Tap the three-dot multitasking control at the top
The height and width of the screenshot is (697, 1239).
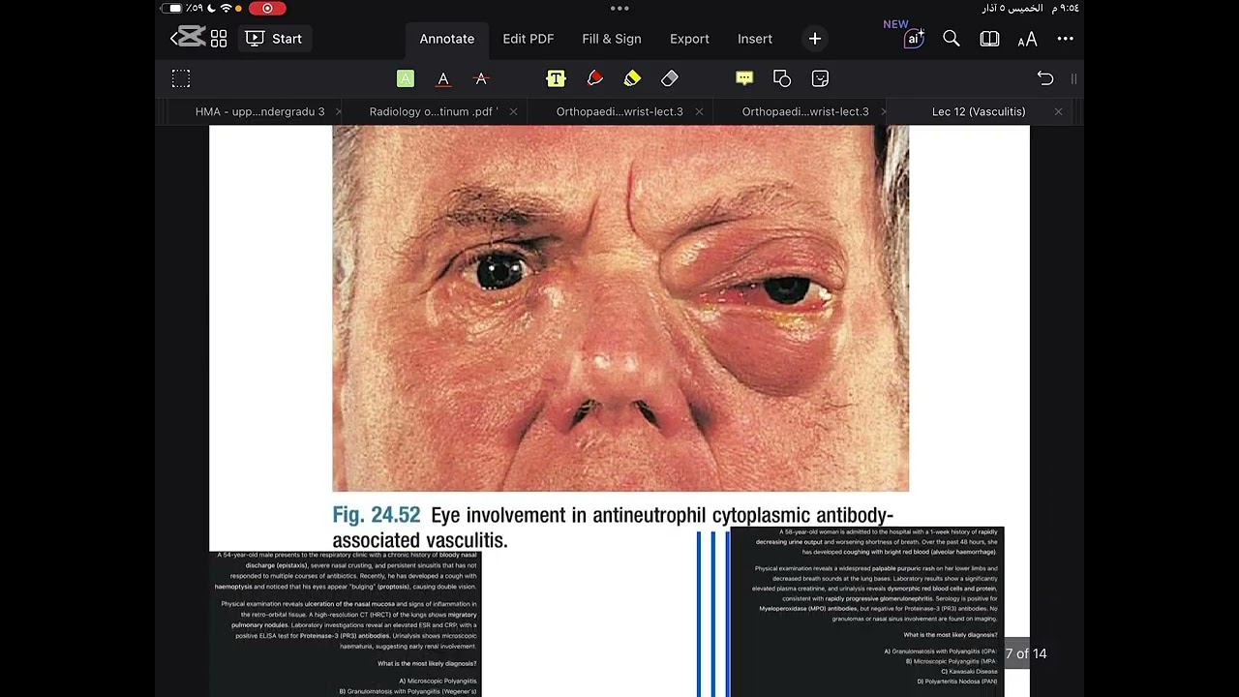[x=619, y=8]
